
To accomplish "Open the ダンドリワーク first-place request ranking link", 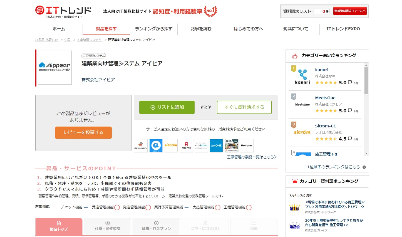I will pos(335,204).
